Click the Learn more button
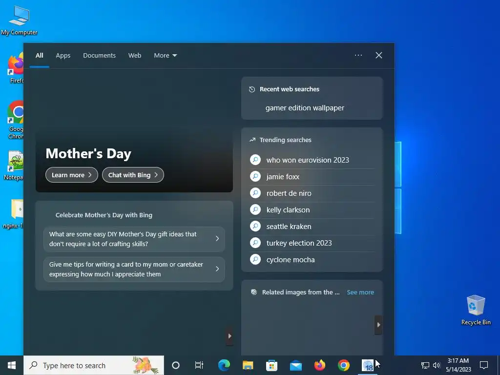The height and width of the screenshot is (375, 500). [71, 175]
